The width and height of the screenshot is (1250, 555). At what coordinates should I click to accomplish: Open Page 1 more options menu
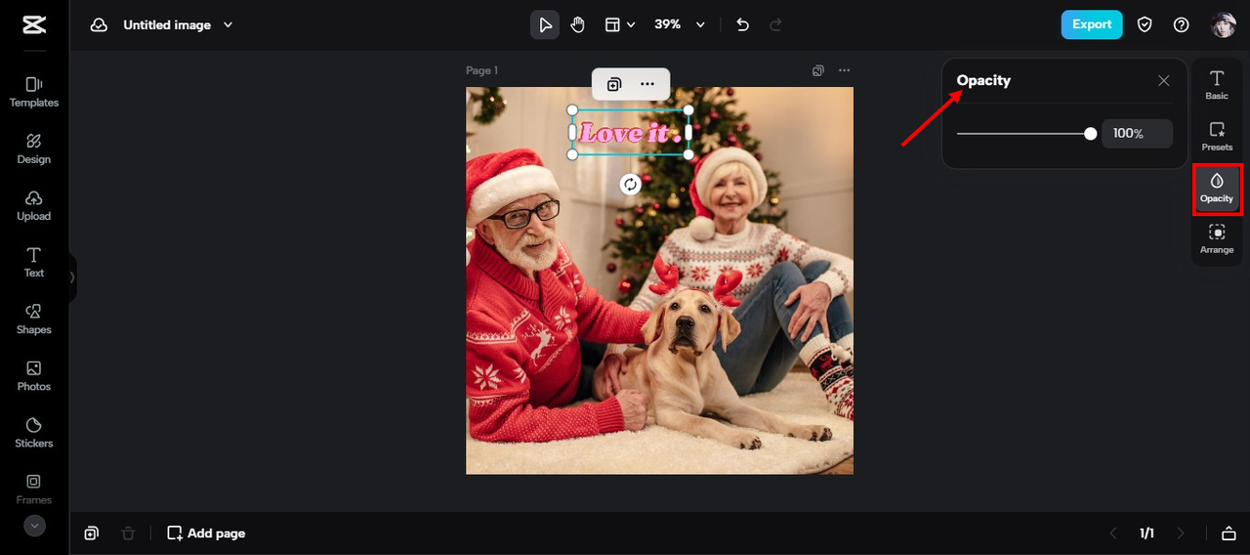click(x=844, y=70)
